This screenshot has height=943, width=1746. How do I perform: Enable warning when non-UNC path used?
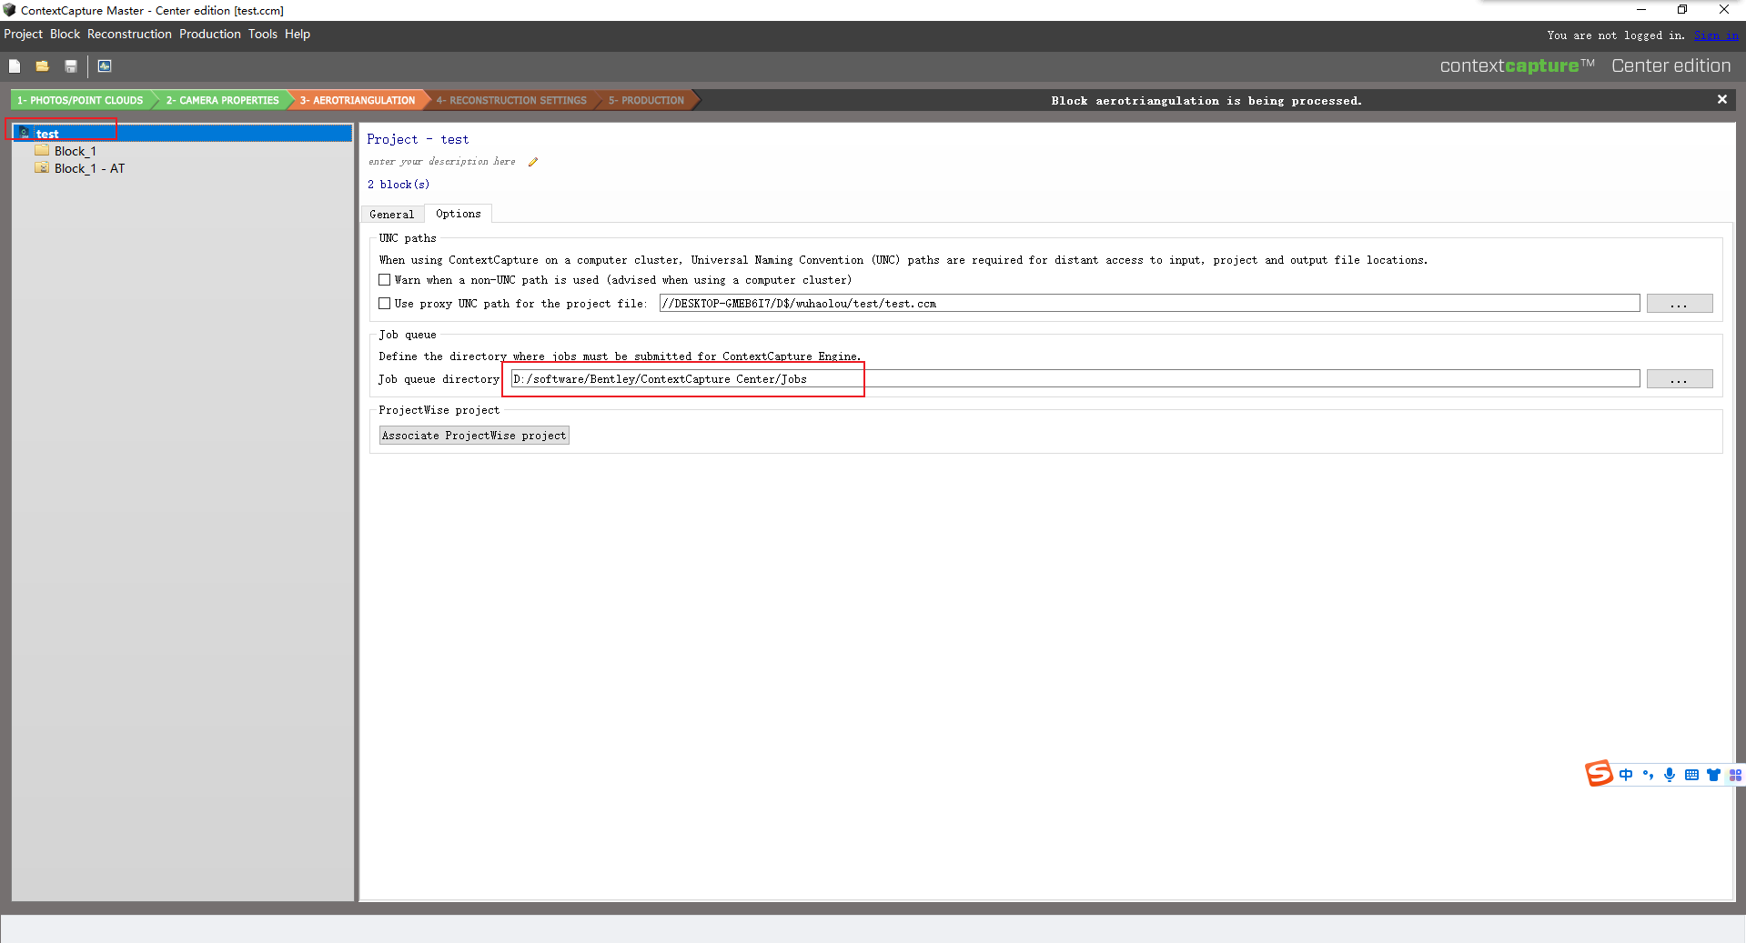point(385,280)
